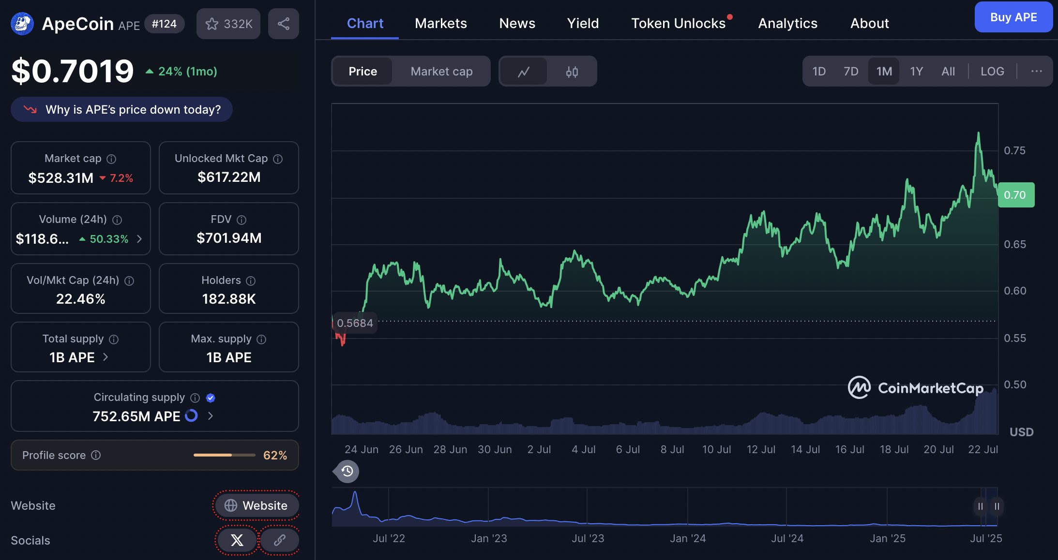Screen dimensions: 1058x560
Task: Expand Total supply details chevron
Action: [x=106, y=357]
